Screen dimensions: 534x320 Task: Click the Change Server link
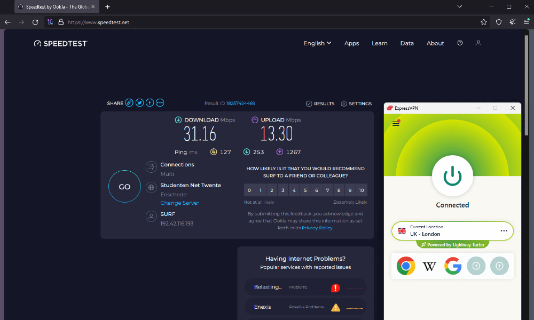coord(179,203)
